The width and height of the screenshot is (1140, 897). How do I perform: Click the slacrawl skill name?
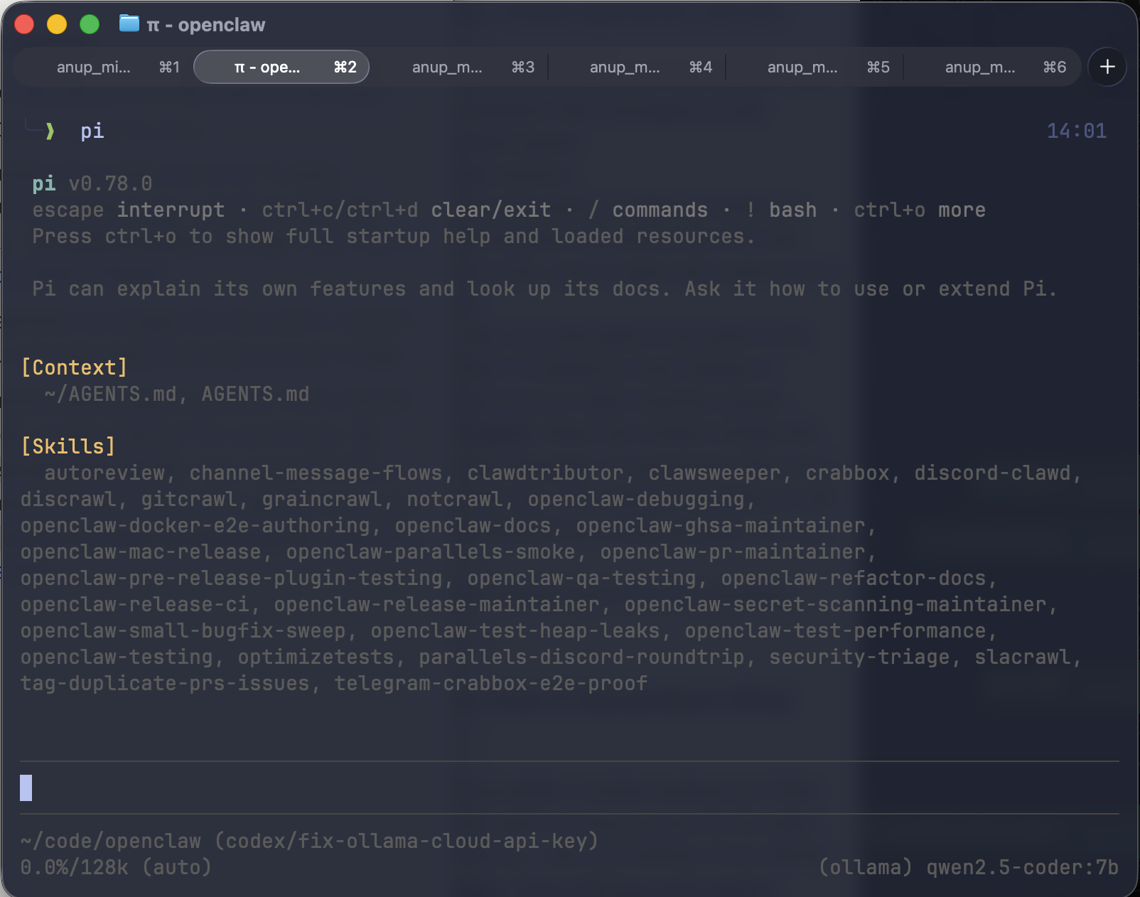tap(1023, 657)
